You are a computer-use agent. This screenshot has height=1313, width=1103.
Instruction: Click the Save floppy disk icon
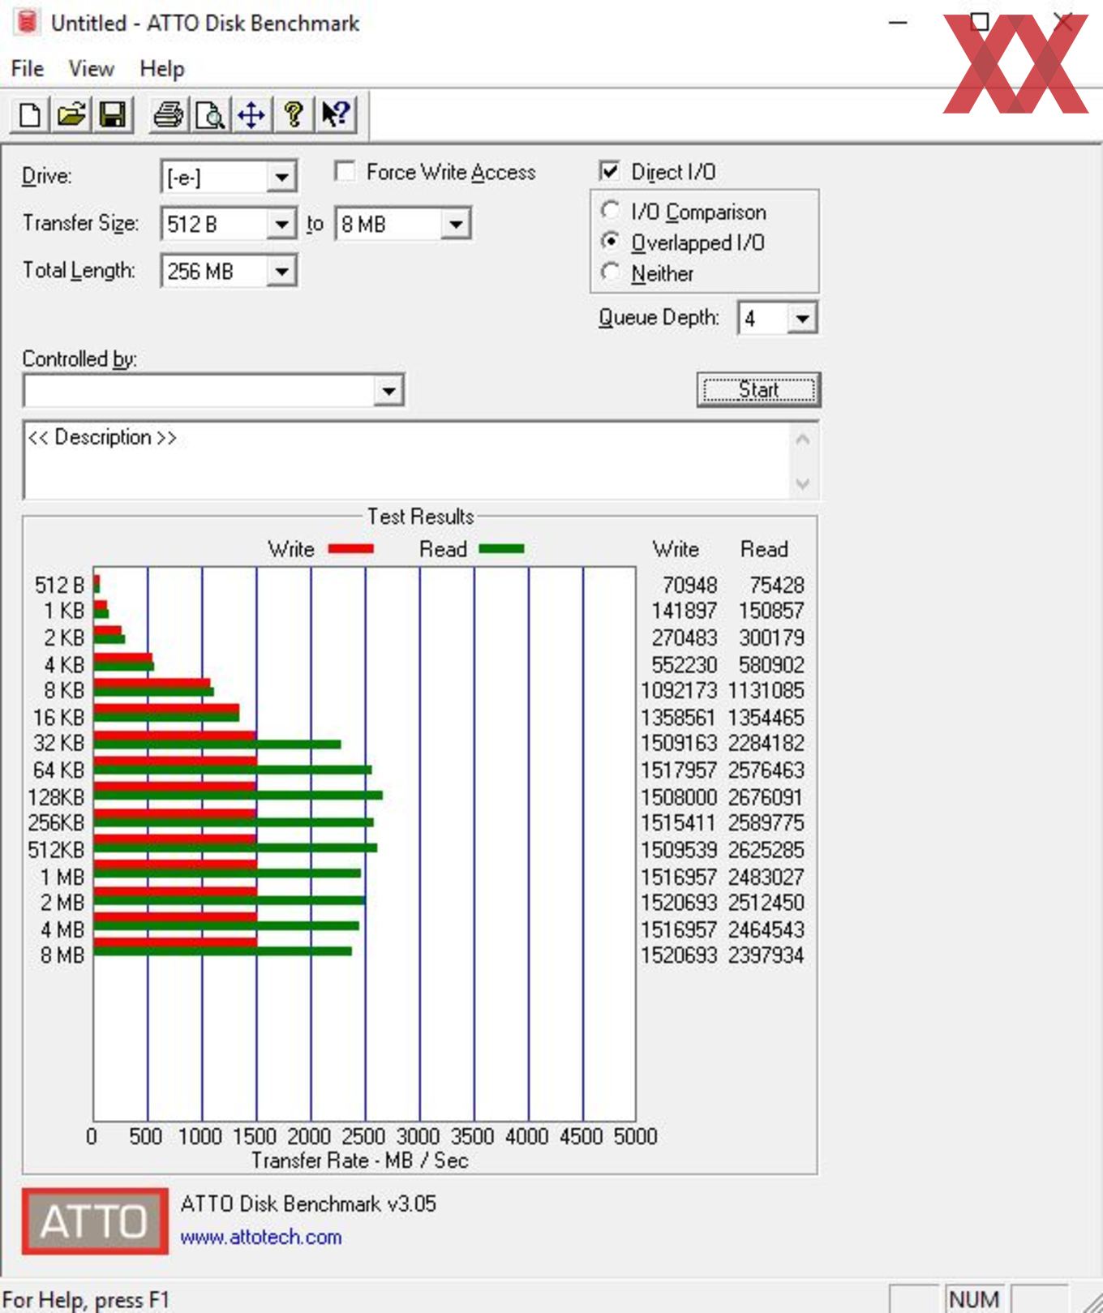pyautogui.click(x=113, y=115)
